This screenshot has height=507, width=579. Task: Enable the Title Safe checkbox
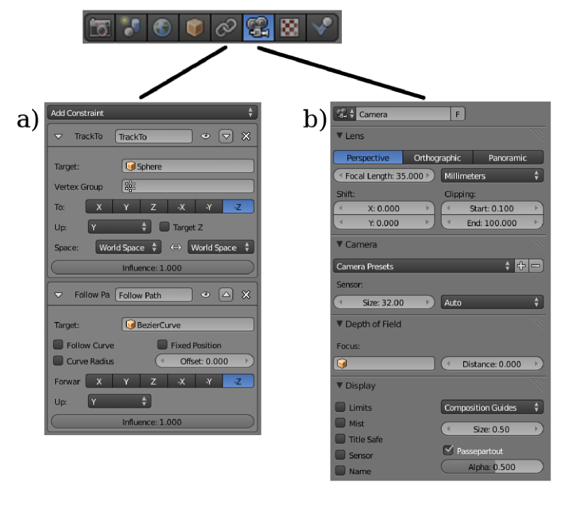click(x=340, y=439)
